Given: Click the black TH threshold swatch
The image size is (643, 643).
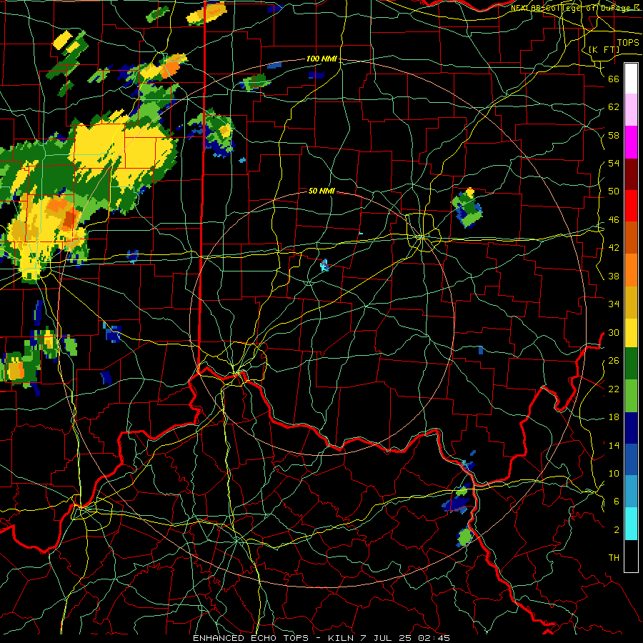Looking at the screenshot, I should point(631,556).
